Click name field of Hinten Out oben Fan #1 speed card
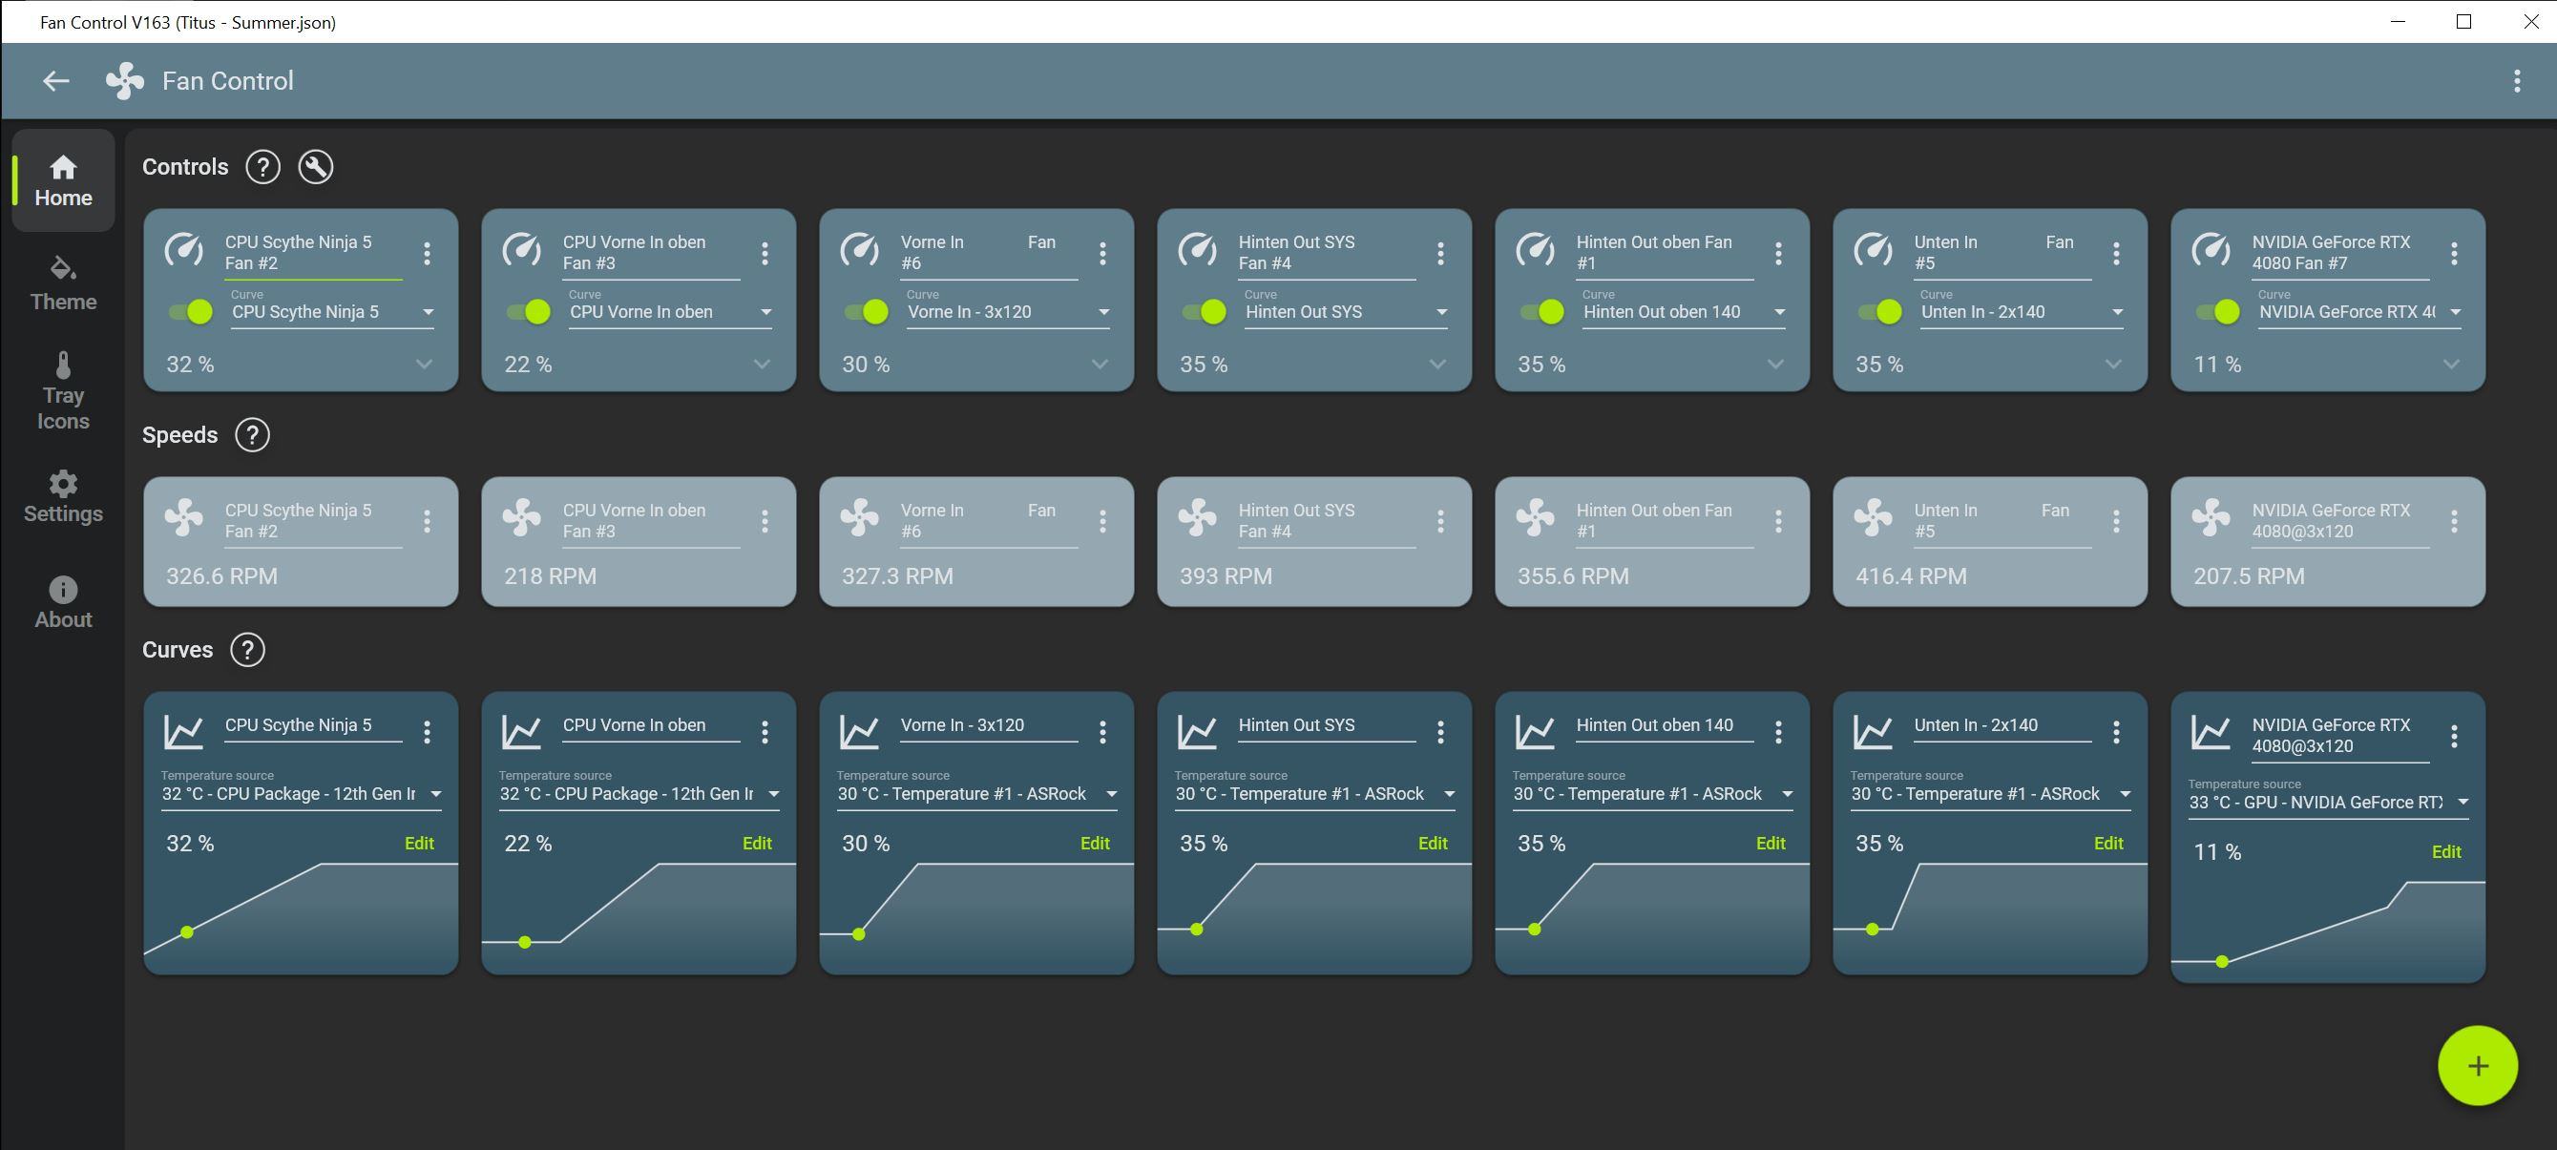 click(1664, 521)
